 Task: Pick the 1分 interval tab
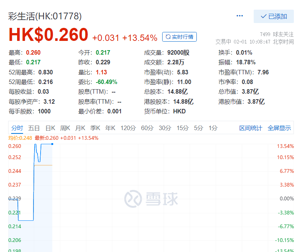tap(213, 128)
